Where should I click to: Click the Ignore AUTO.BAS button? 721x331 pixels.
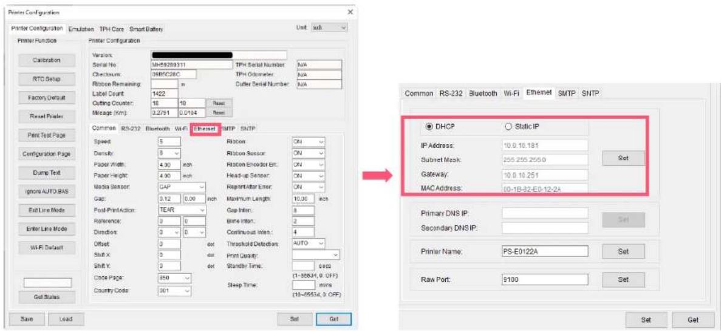(46, 191)
